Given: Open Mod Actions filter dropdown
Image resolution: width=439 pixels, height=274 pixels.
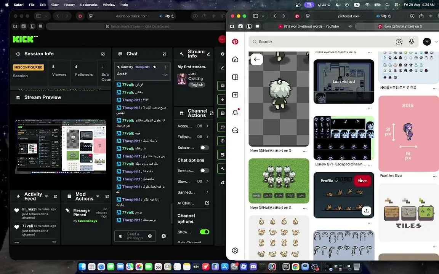Looking at the screenshot, I should point(98,196).
